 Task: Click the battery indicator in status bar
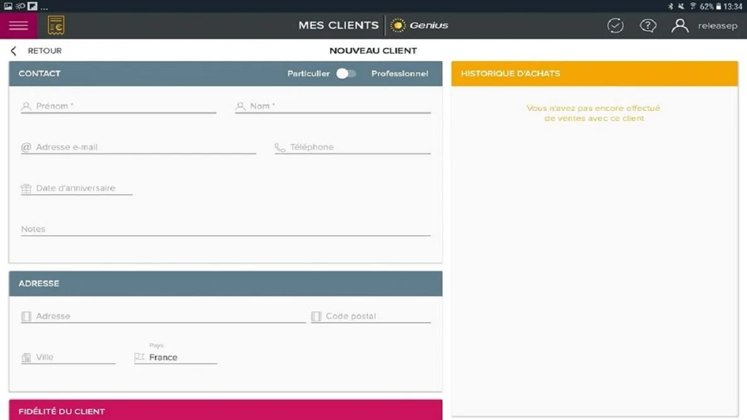coord(719,6)
